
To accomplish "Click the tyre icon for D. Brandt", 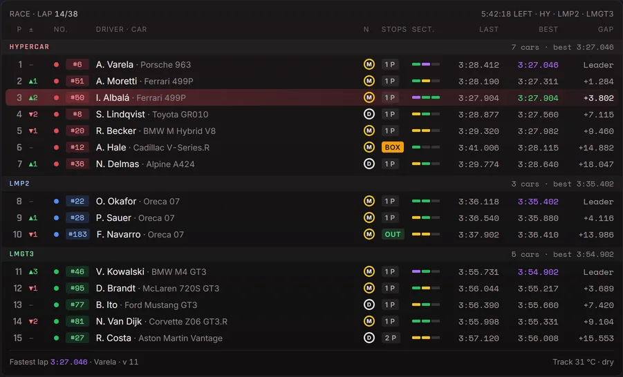I will click(369, 288).
